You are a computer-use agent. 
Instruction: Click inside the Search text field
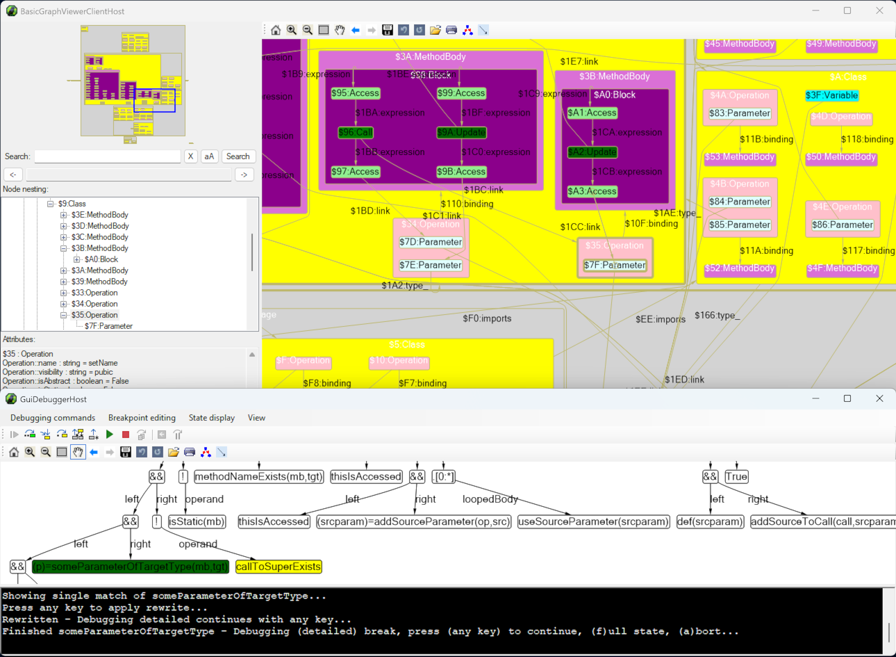point(108,156)
